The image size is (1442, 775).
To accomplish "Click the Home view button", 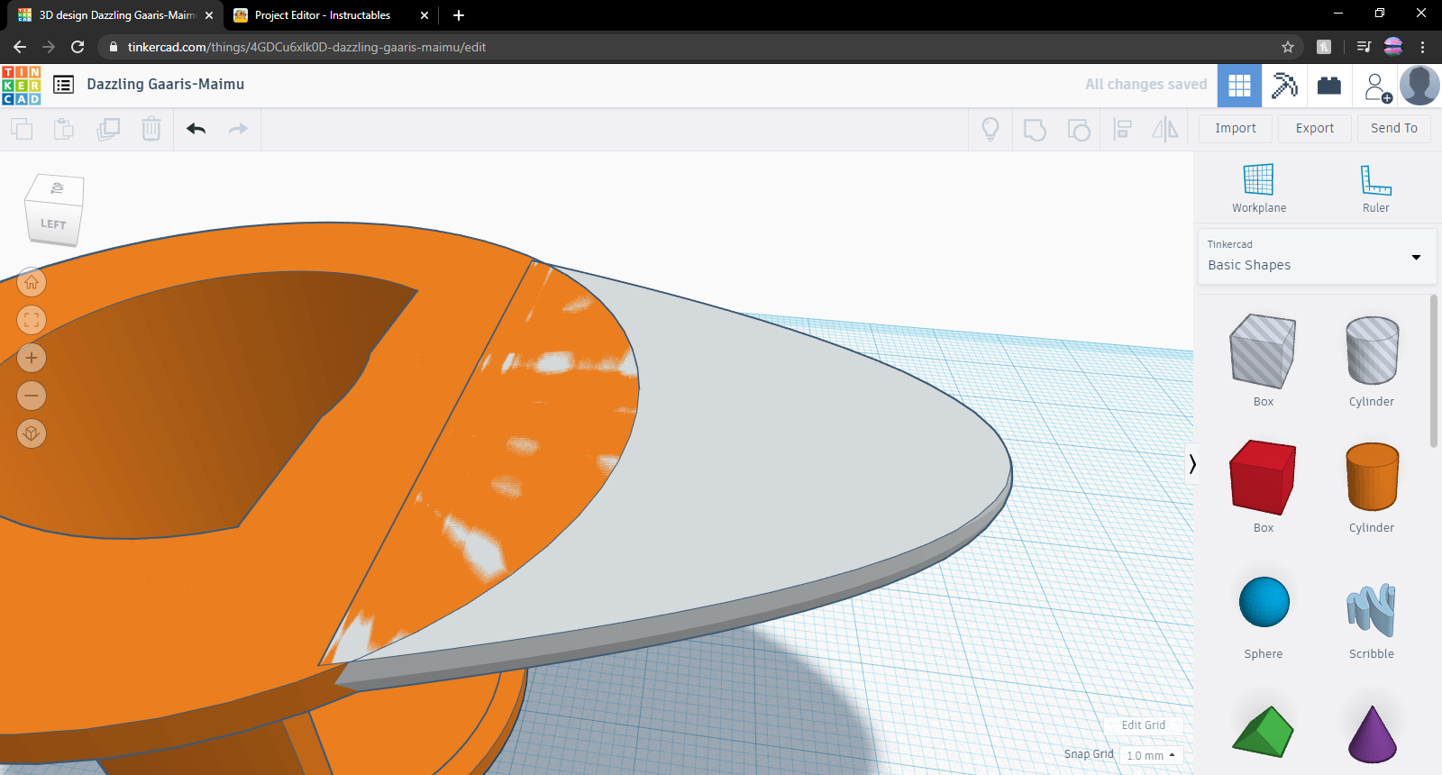I will (32, 282).
